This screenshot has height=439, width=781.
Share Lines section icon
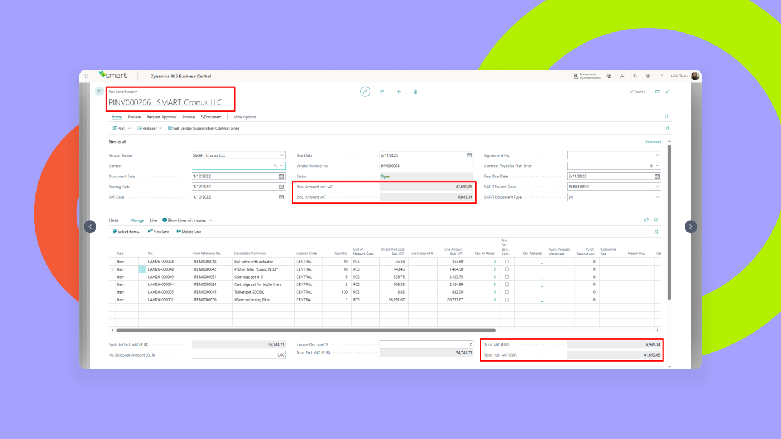646,220
